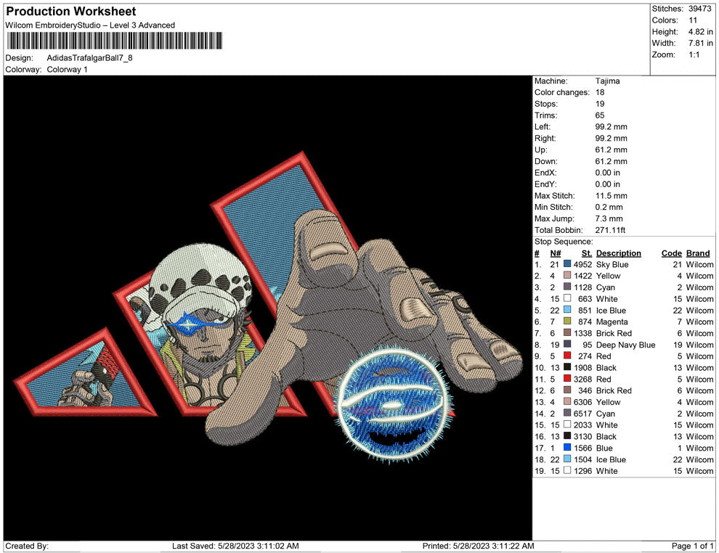Click the Brand column header
This screenshot has width=719, height=553.
point(697,253)
